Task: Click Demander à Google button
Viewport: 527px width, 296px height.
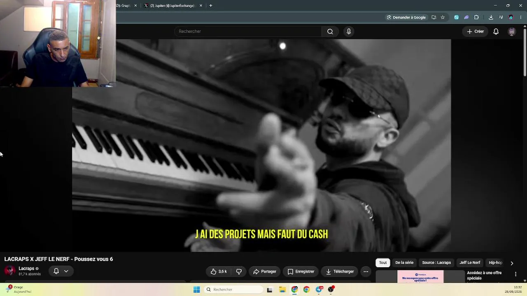Action: (406, 17)
